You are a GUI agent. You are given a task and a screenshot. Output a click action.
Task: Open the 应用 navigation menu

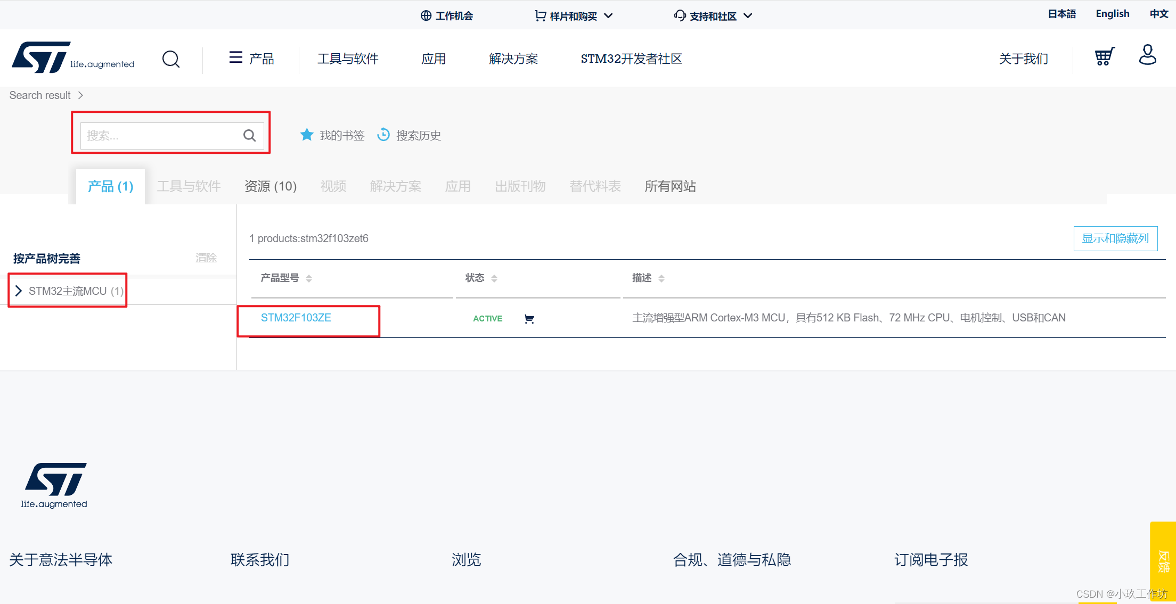click(434, 59)
